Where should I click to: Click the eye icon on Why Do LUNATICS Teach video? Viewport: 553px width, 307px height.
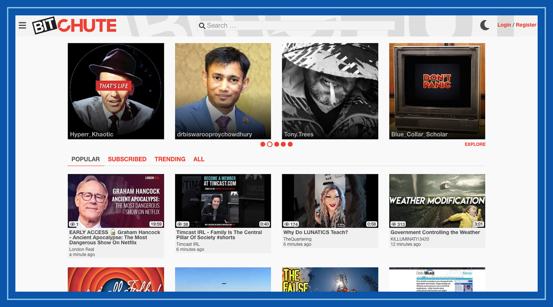pos(286,224)
